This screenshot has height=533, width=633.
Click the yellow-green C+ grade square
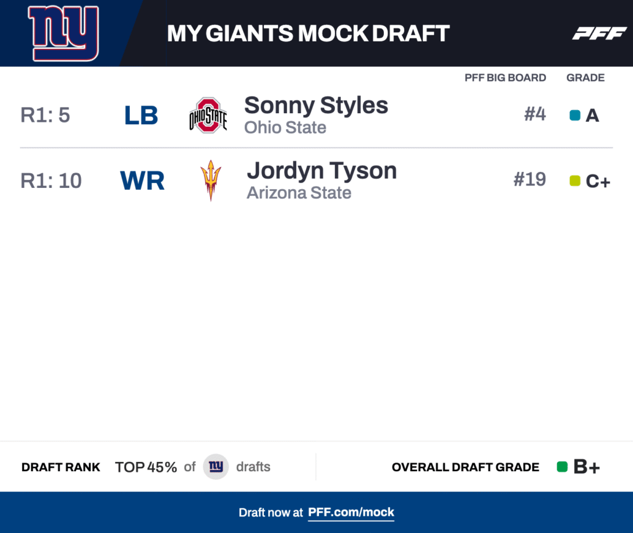[x=575, y=181]
